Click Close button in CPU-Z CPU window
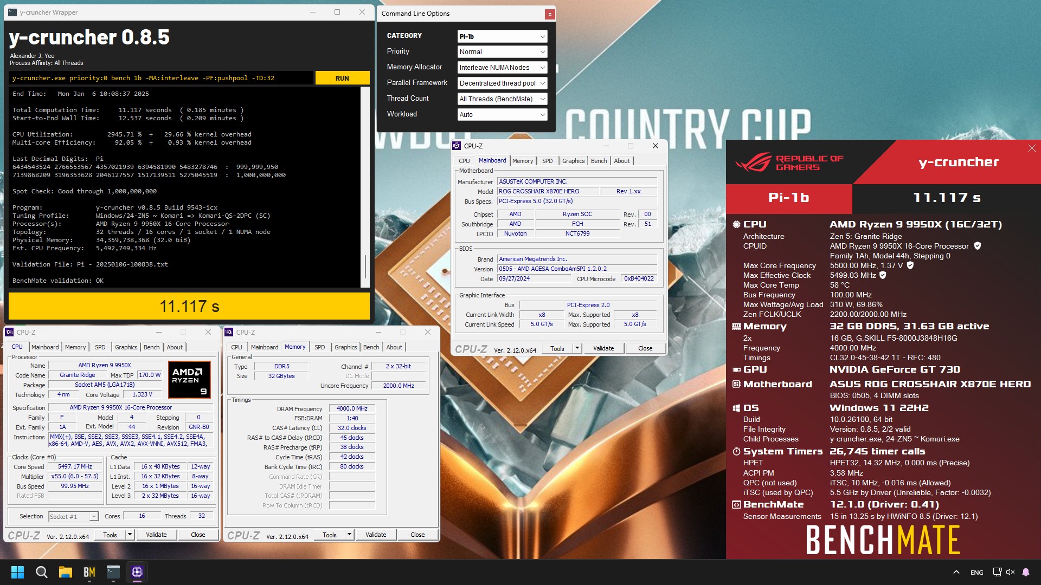1041x585 pixels. (x=198, y=535)
